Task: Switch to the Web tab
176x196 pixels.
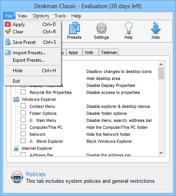Action: point(90,52)
